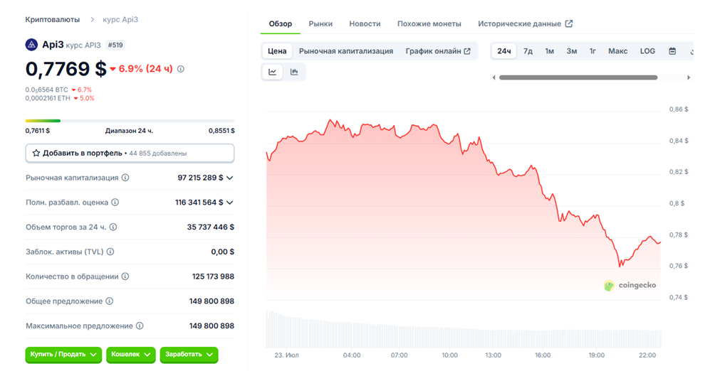
Task: Open the Кошелек dropdown
Action: (130, 354)
